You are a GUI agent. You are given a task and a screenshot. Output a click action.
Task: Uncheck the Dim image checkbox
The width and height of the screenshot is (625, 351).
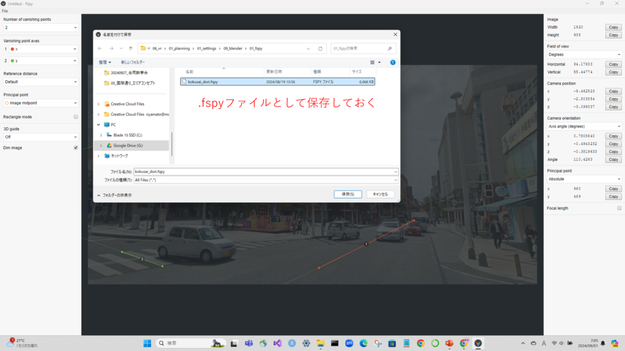tap(76, 147)
